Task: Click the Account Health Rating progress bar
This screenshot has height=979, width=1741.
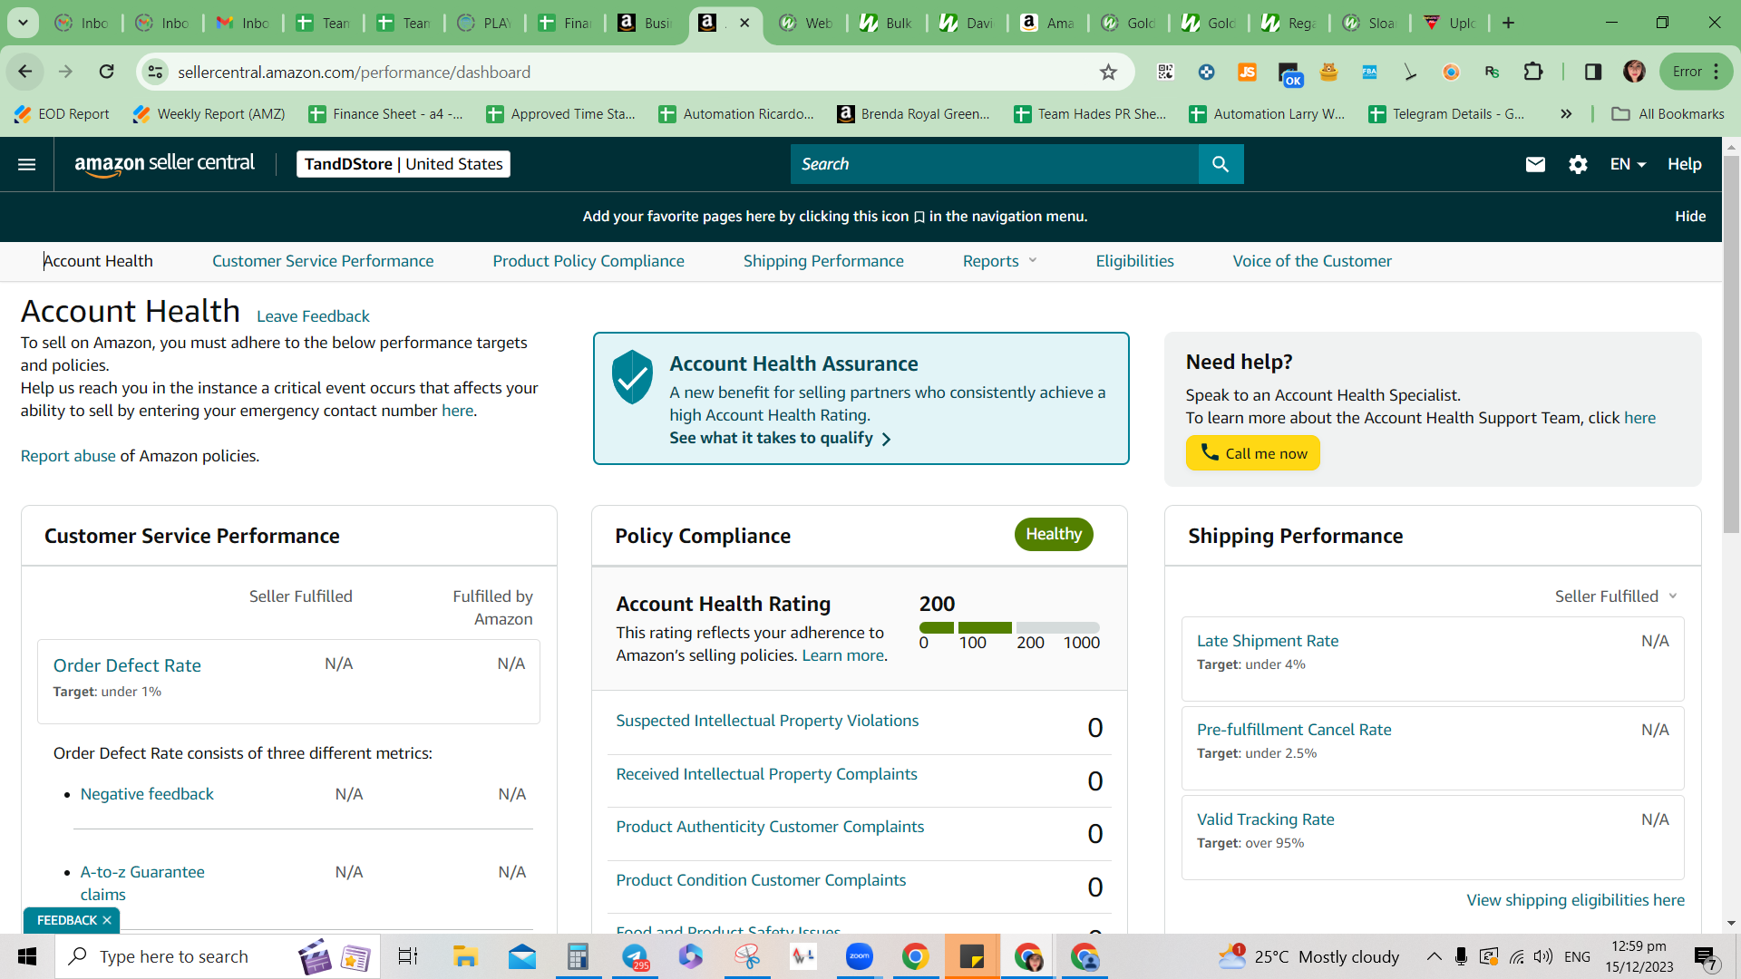Action: click(1009, 627)
